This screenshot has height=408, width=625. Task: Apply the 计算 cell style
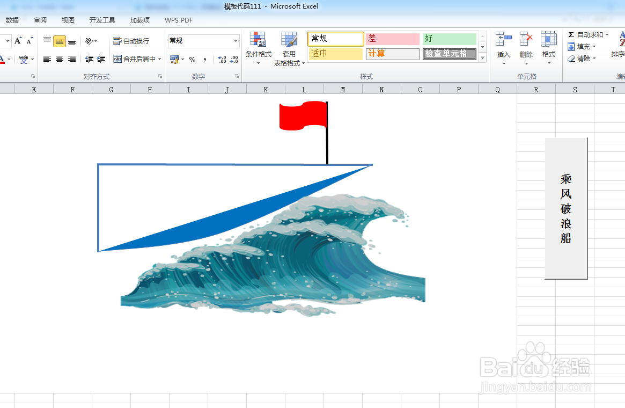click(x=393, y=54)
